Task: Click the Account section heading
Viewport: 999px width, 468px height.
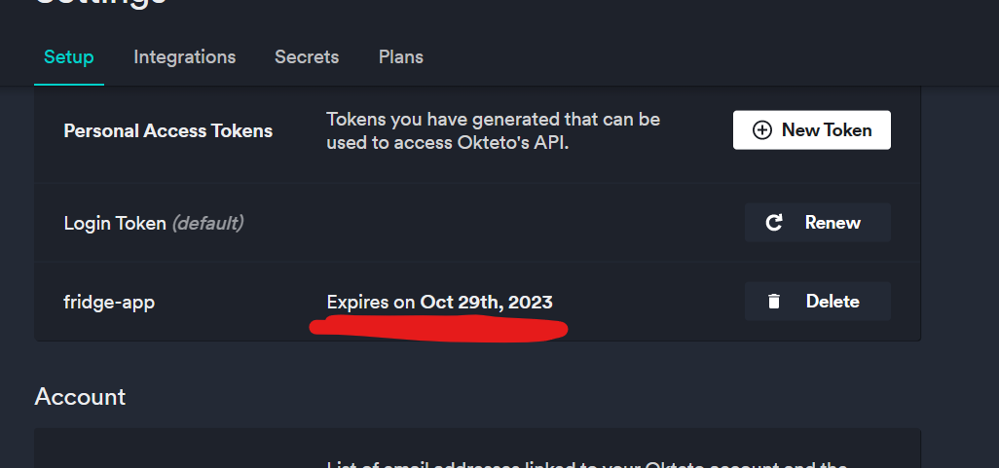Action: tap(80, 397)
